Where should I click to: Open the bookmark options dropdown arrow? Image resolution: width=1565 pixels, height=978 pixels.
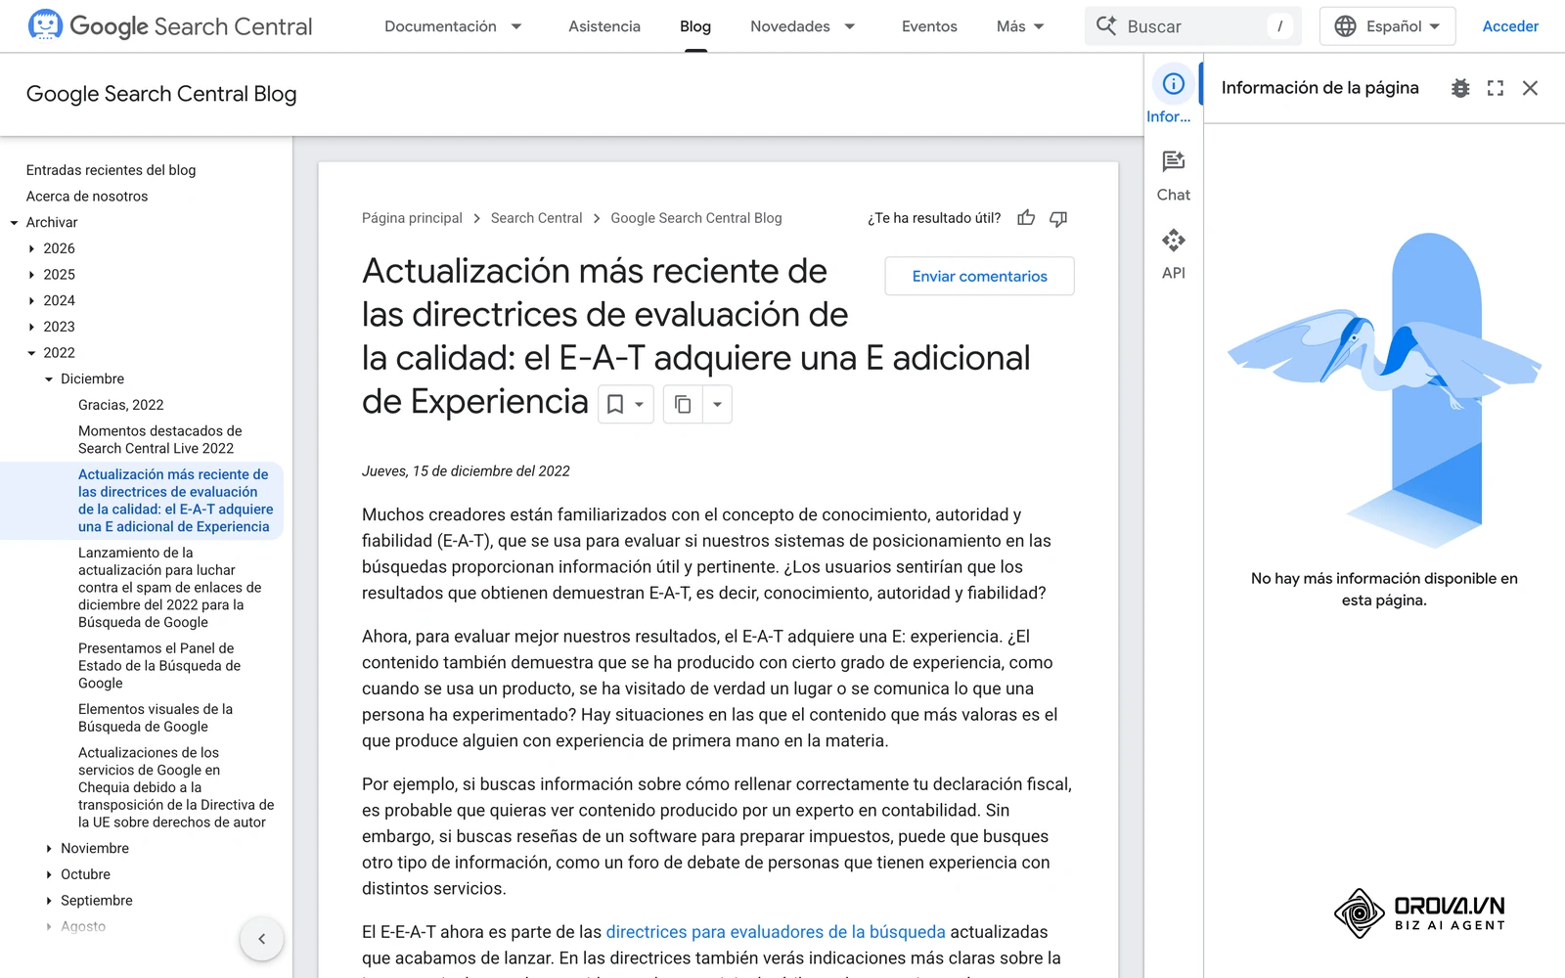640,404
